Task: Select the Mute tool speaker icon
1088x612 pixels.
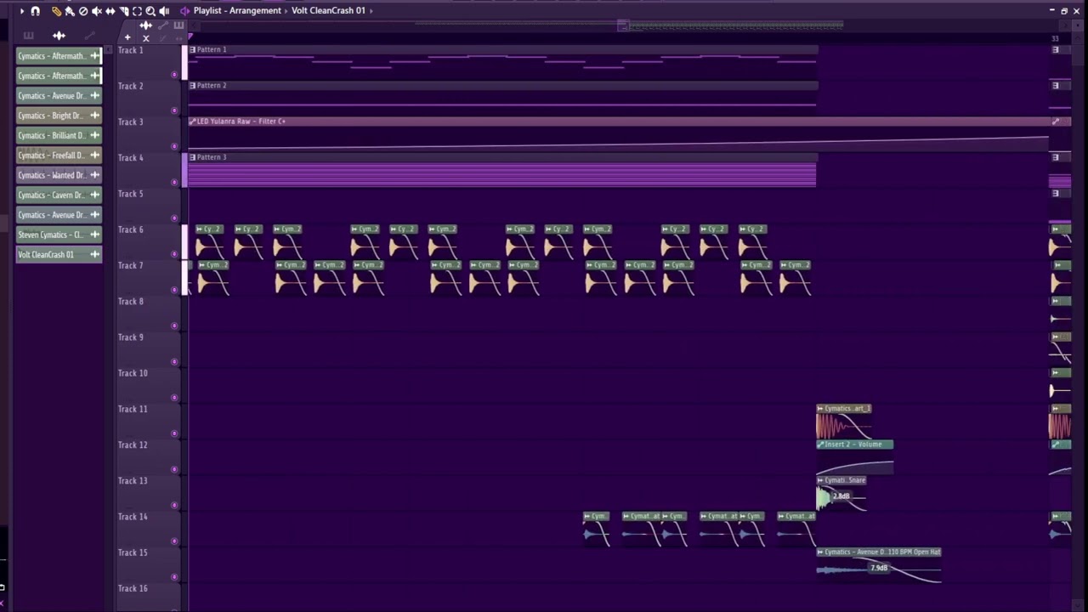Action: [x=97, y=11]
